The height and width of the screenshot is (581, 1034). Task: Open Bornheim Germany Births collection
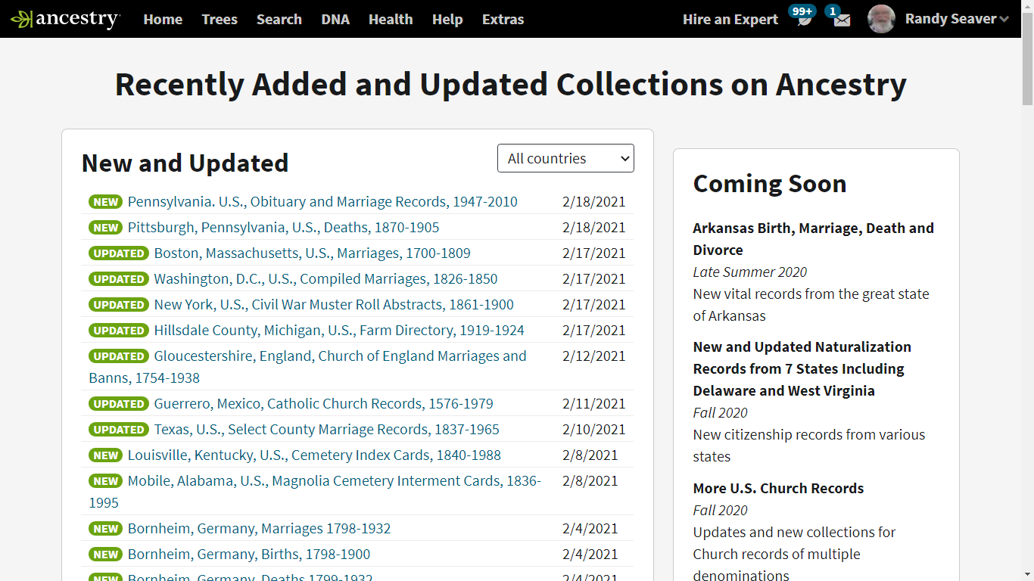tap(249, 554)
